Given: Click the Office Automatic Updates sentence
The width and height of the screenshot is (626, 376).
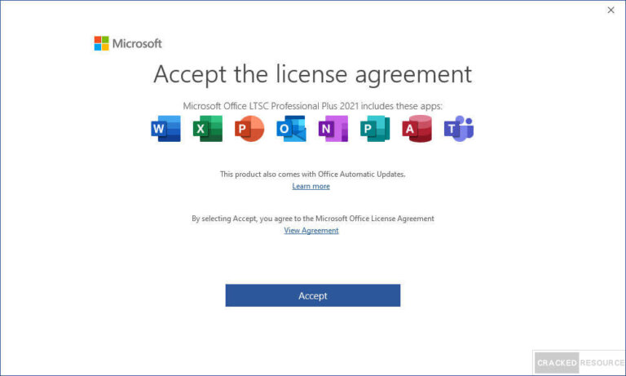Looking at the screenshot, I should [x=312, y=175].
